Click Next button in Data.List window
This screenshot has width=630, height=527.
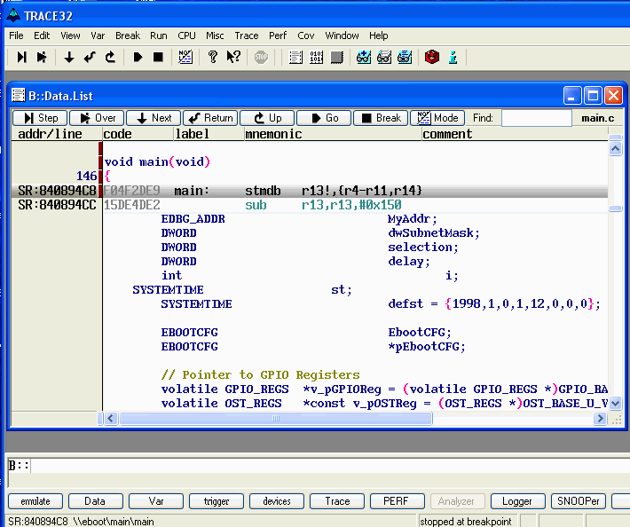point(154,118)
